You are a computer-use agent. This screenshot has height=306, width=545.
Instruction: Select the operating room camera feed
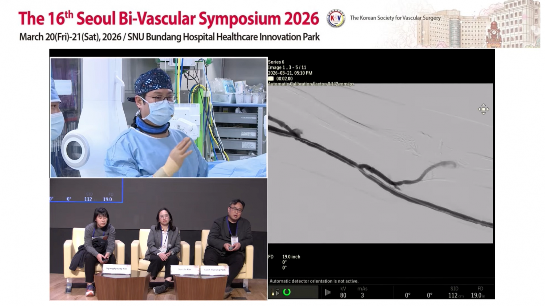pyautogui.click(x=158, y=118)
